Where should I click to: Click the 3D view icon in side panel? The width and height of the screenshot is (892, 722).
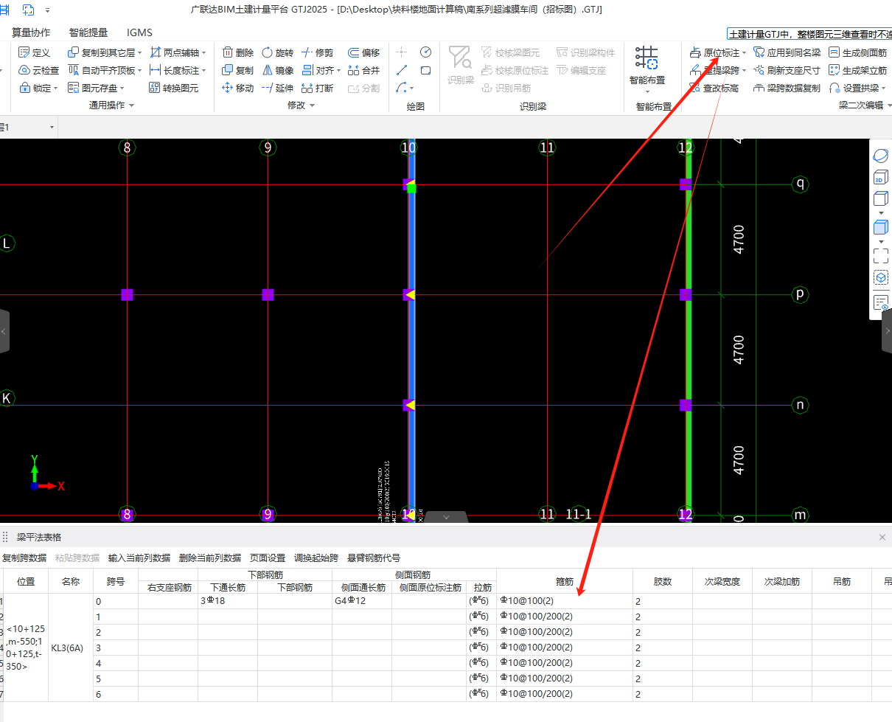tap(880, 177)
